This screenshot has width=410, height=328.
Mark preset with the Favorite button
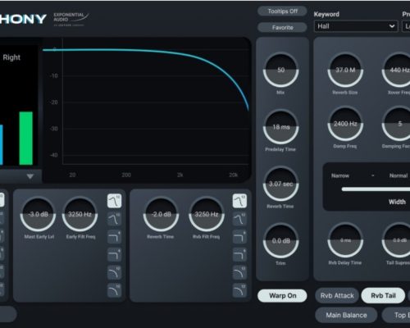[282, 27]
